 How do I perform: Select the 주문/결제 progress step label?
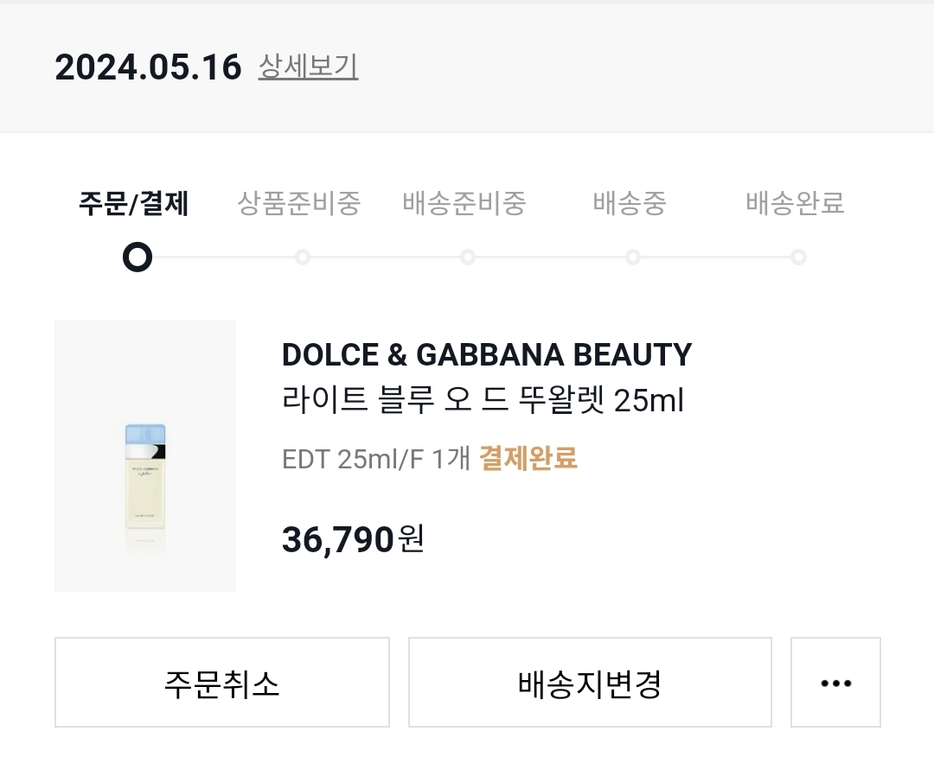point(134,204)
